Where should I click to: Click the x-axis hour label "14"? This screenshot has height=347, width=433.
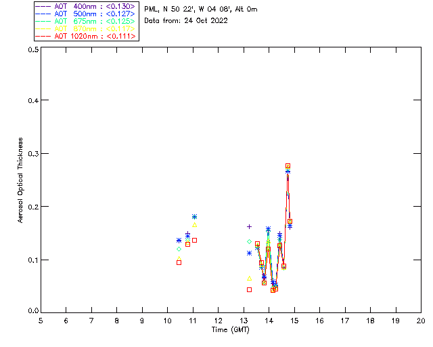click(x=269, y=321)
